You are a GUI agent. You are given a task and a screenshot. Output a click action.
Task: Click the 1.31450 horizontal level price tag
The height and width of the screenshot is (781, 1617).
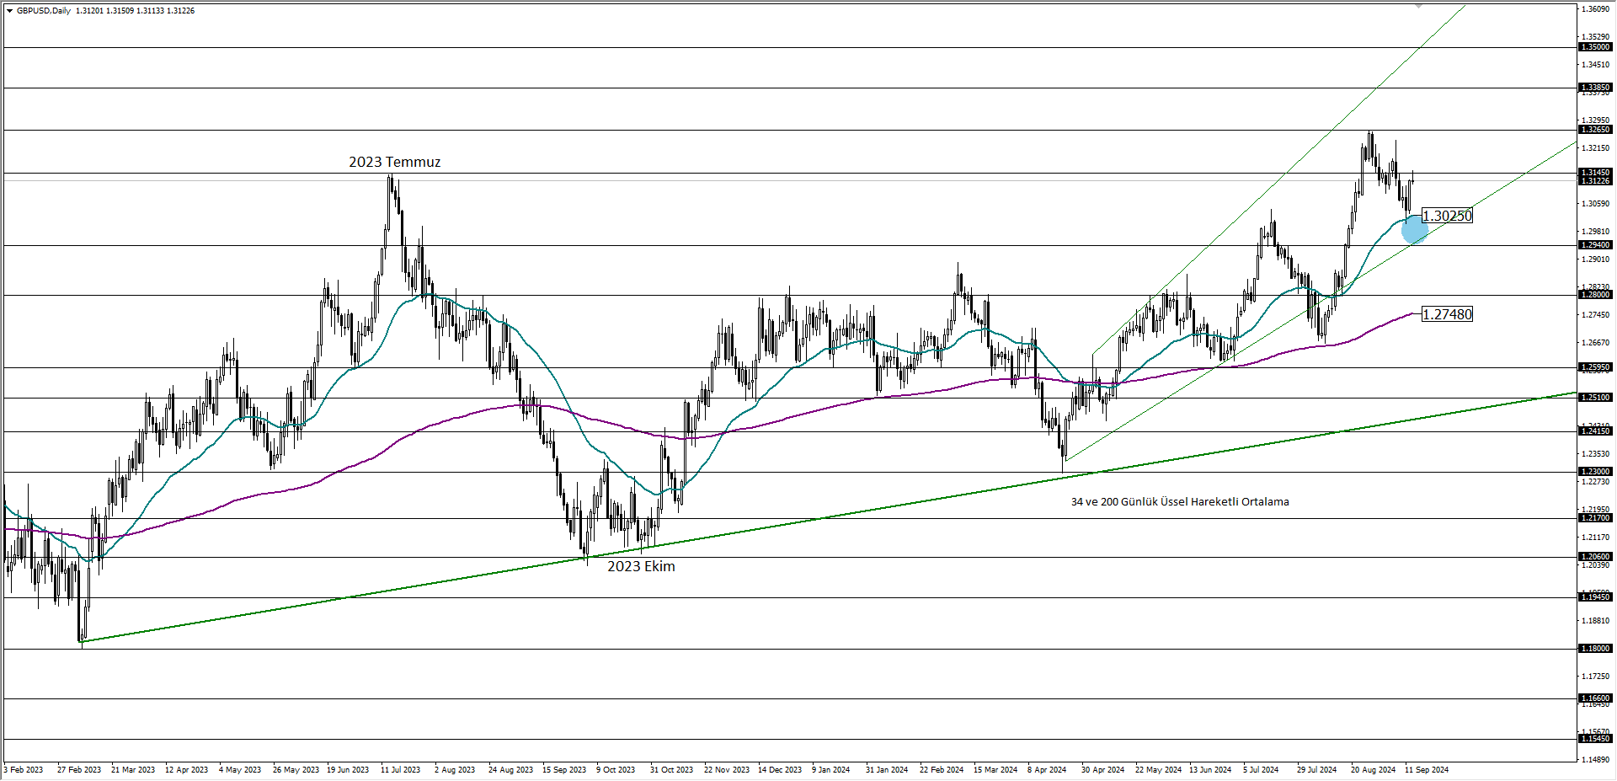(1595, 173)
